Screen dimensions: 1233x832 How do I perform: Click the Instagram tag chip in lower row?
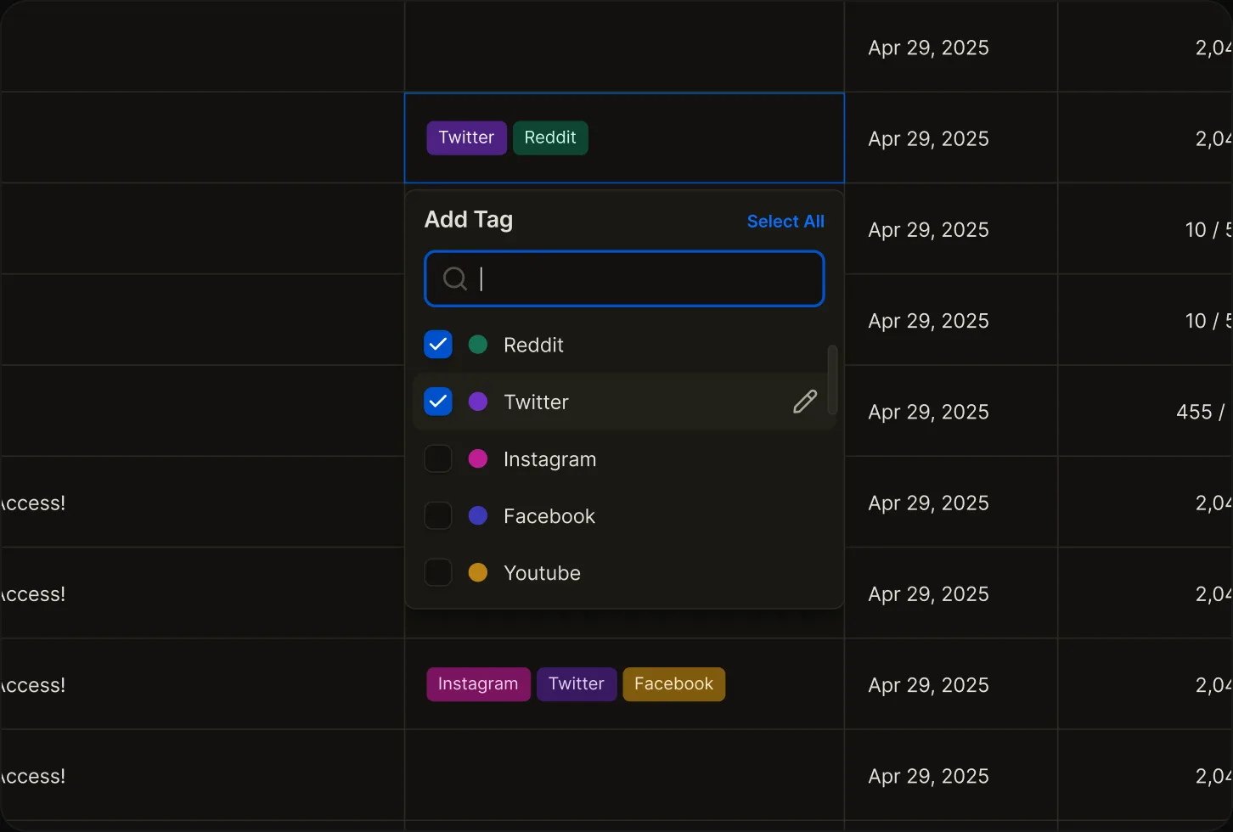click(x=478, y=684)
